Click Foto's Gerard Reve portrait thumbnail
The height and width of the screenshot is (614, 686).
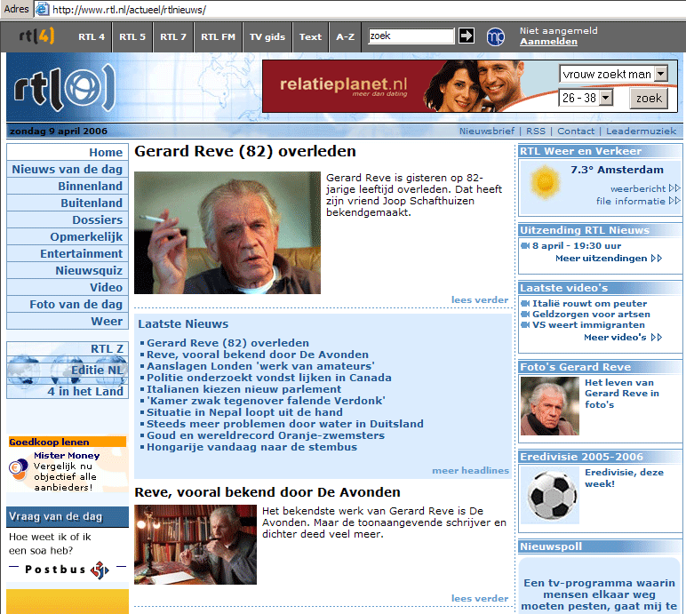549,406
